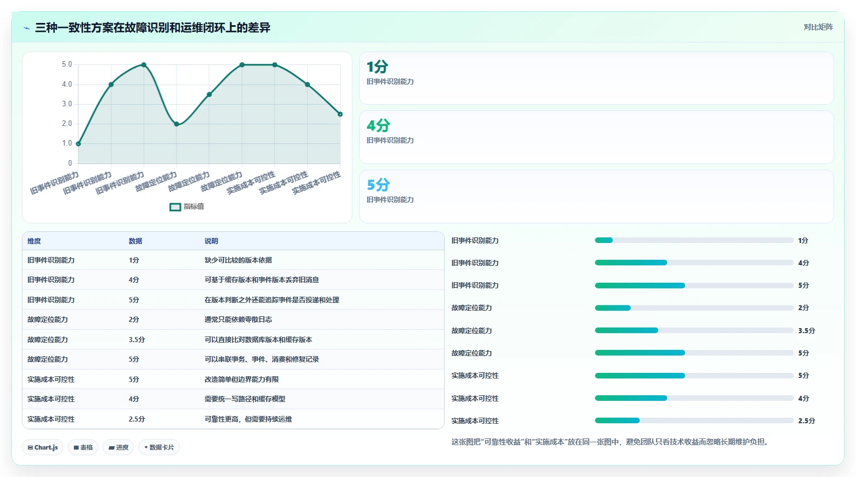
Task: Select the 可基于缓存版本和事件版本丢弃旧消息 cell
Action: pyautogui.click(x=262, y=280)
